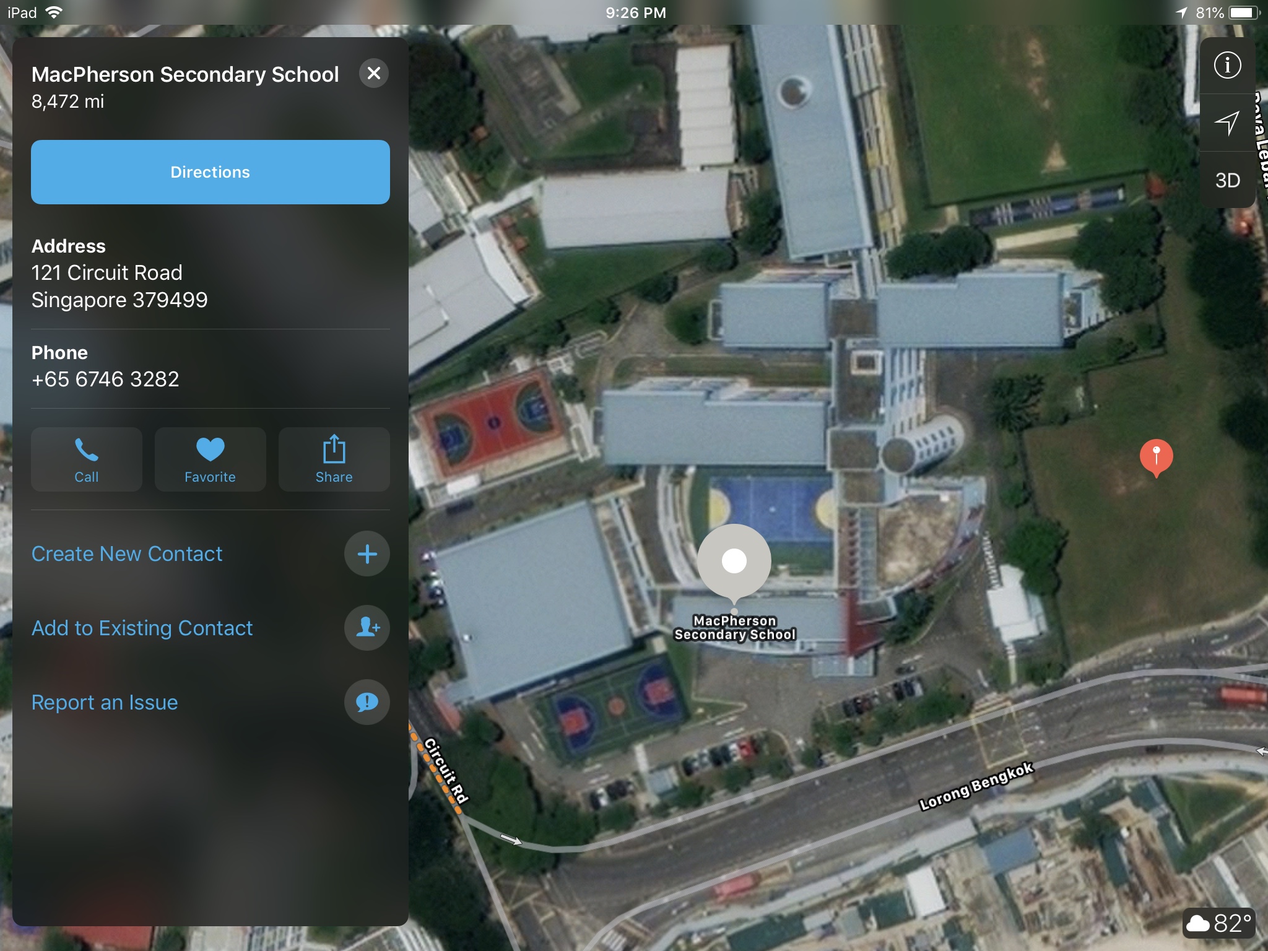The image size is (1268, 951).
Task: Tap the plus icon for new contact
Action: click(x=367, y=554)
